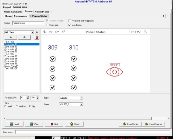Select first indicator checkmark under 309
Image resolution: width=173 pixels, height=139 pixels.
click(x=52, y=59)
